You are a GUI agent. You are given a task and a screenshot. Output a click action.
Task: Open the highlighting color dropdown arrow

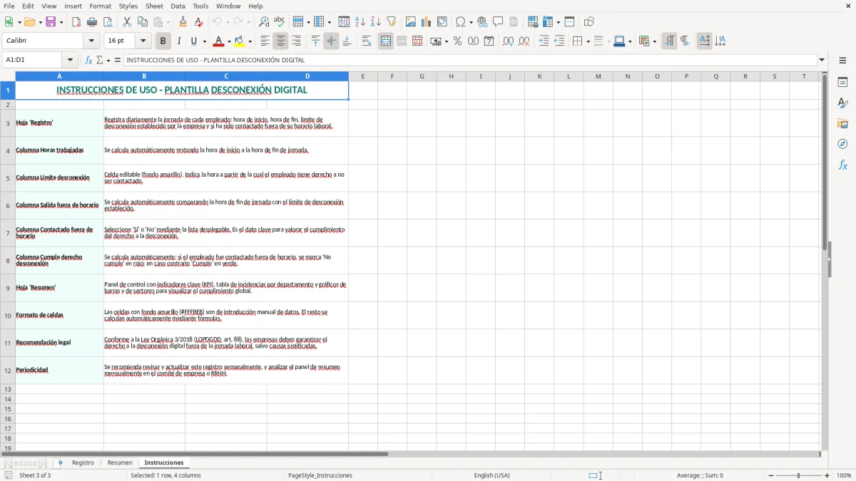pos(250,41)
